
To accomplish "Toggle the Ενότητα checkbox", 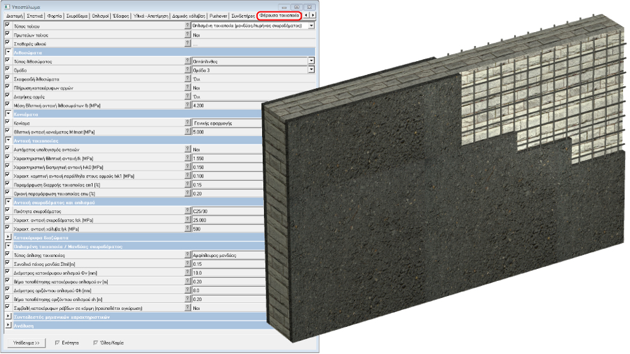I will [x=58, y=343].
